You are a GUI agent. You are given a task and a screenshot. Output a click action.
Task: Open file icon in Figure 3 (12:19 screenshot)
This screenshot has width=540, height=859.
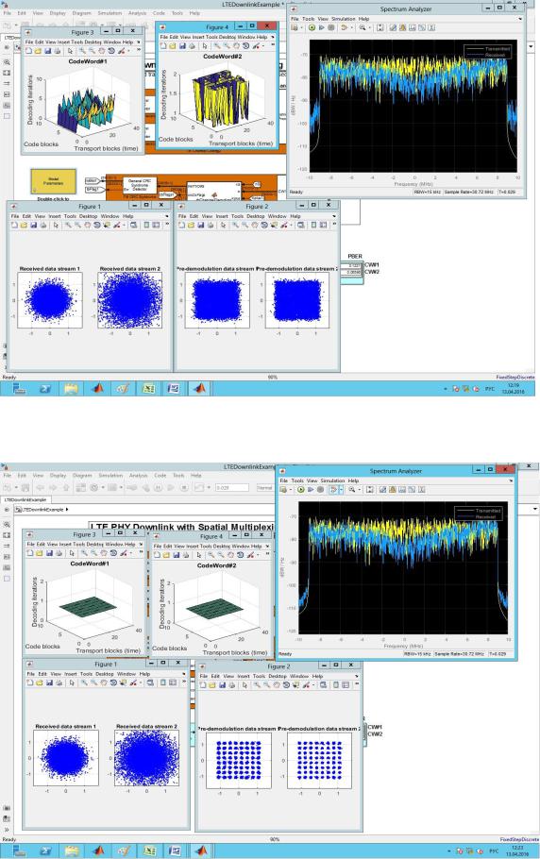click(39, 50)
